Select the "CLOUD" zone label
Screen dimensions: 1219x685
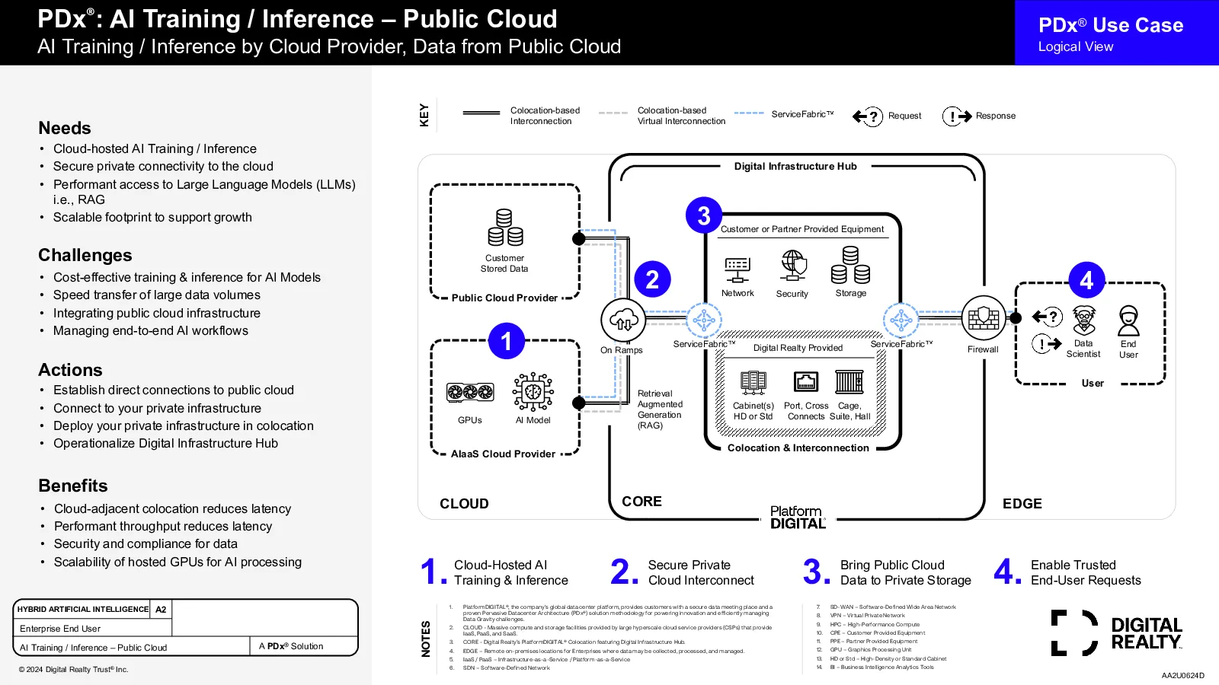[464, 504]
